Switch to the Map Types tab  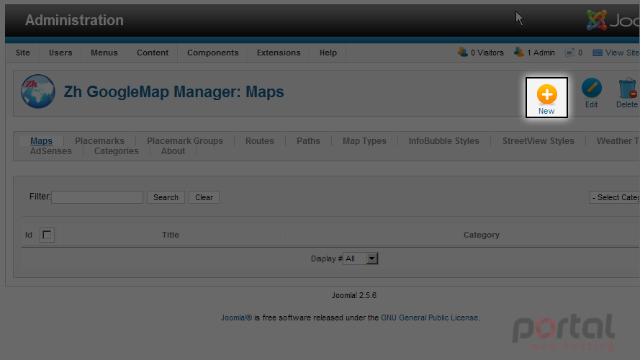point(364,141)
